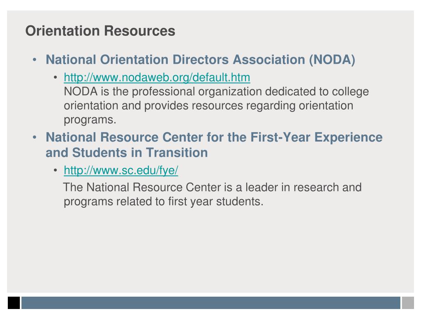
Task: Click the 'and Students in Transition' heading line
Action: 127,153
